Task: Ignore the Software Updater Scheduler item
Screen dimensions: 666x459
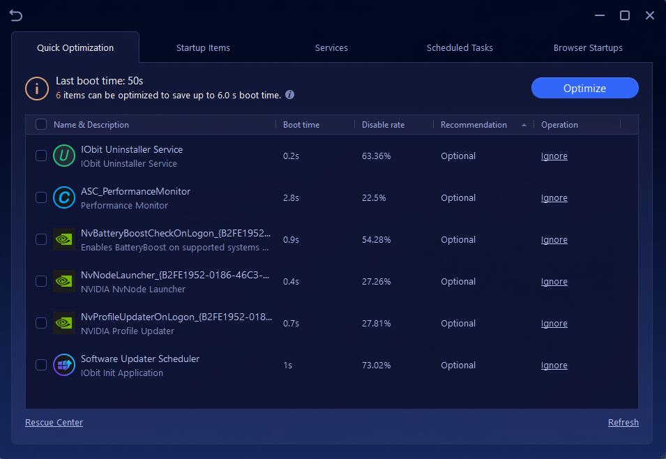Action: coord(554,365)
